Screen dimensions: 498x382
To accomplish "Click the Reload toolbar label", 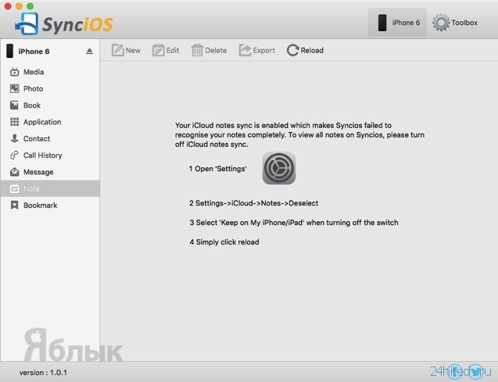I will (312, 51).
